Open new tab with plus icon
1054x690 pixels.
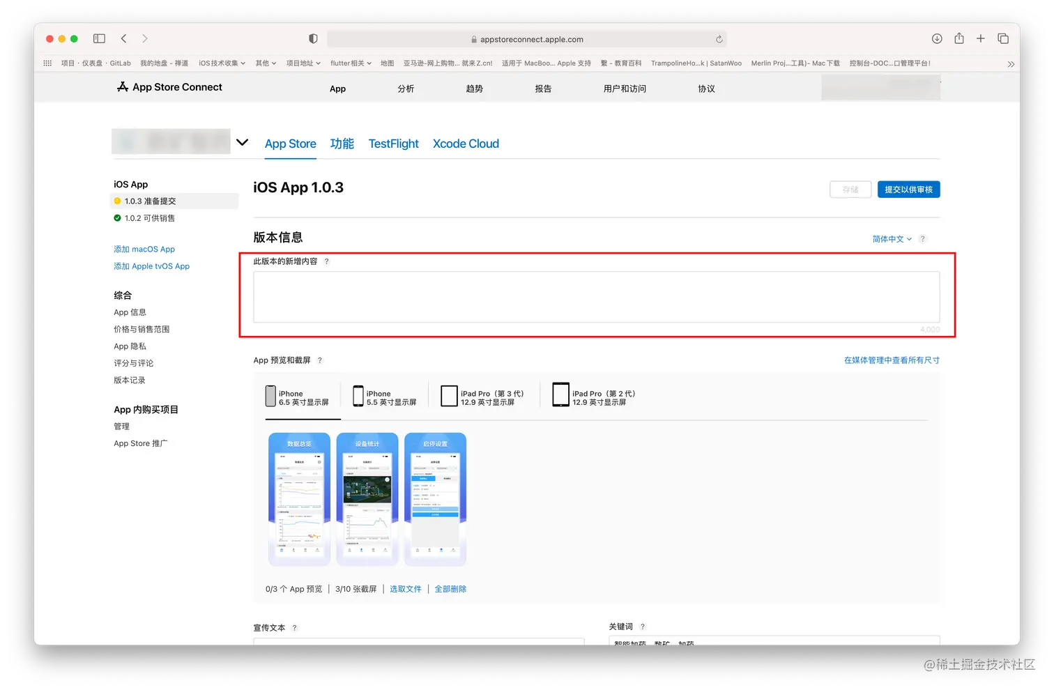tap(981, 38)
